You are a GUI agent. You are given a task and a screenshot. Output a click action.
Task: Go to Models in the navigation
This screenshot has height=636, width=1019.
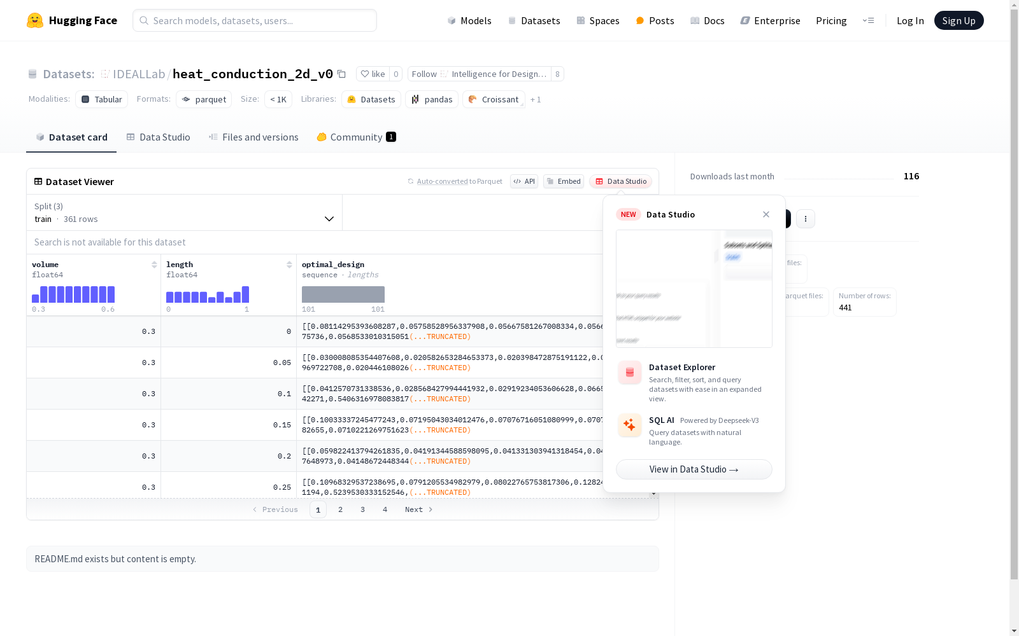coord(469,20)
